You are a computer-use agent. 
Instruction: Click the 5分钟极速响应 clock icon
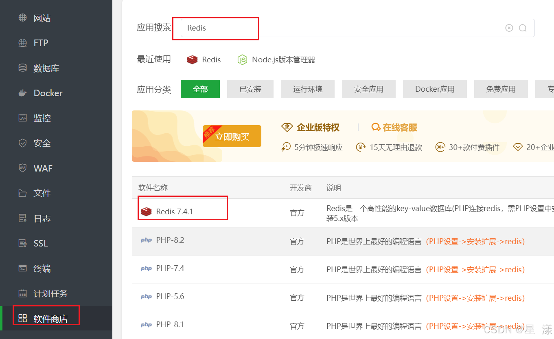[x=286, y=147]
